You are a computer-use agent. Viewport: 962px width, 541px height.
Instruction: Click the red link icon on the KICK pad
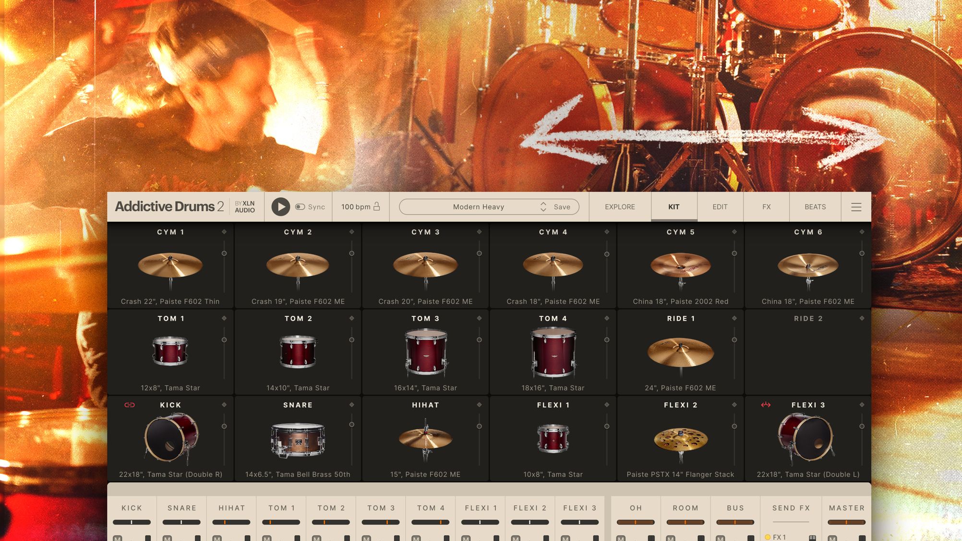[x=129, y=405]
